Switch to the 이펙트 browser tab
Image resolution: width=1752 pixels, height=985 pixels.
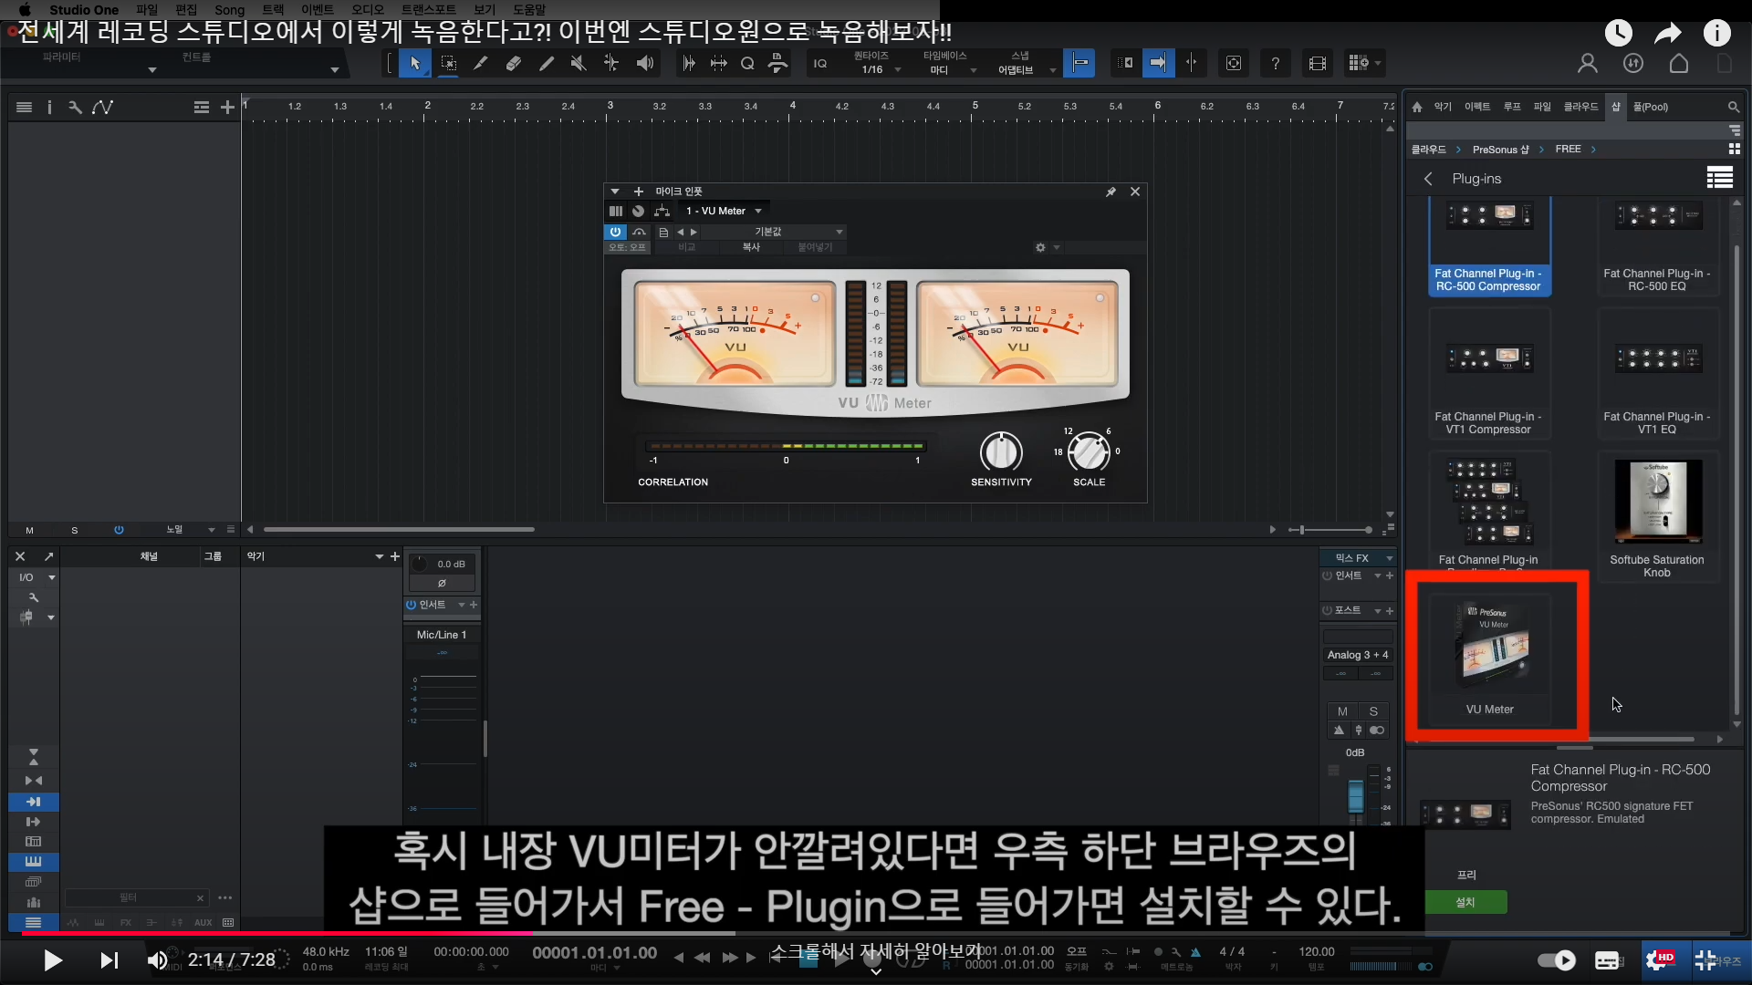pos(1476,107)
